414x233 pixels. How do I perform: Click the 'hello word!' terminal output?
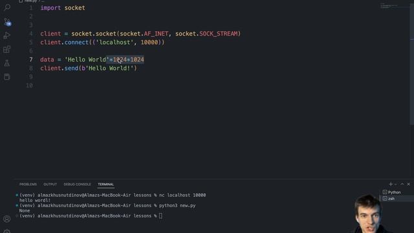(34, 200)
